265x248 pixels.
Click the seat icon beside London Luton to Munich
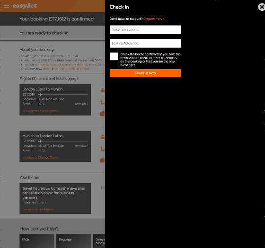(103, 102)
